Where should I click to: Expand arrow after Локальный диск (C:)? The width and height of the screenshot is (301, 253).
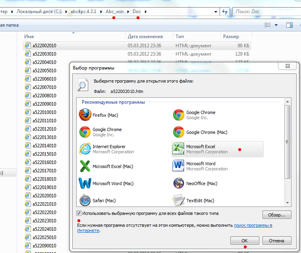pos(66,12)
